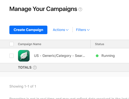129x99 pixels.
Task: Sort by the Campaign Name column header
Action: [29, 44]
